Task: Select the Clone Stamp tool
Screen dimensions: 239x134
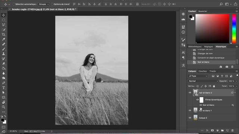Action: [x=3, y=54]
